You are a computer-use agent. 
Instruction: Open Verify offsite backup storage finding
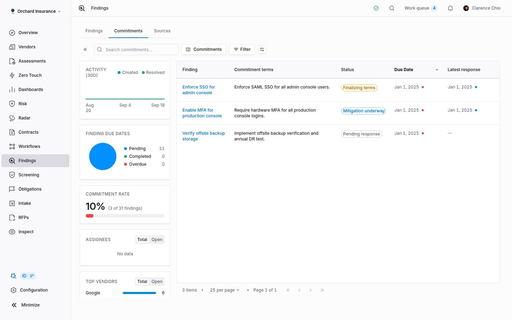[204, 136]
